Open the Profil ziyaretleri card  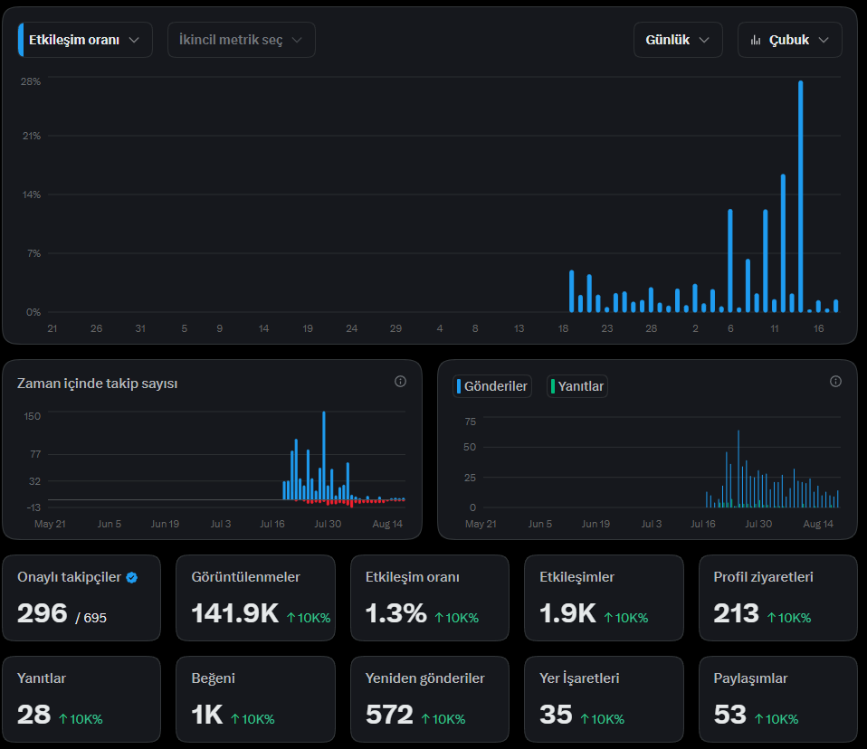point(778,598)
